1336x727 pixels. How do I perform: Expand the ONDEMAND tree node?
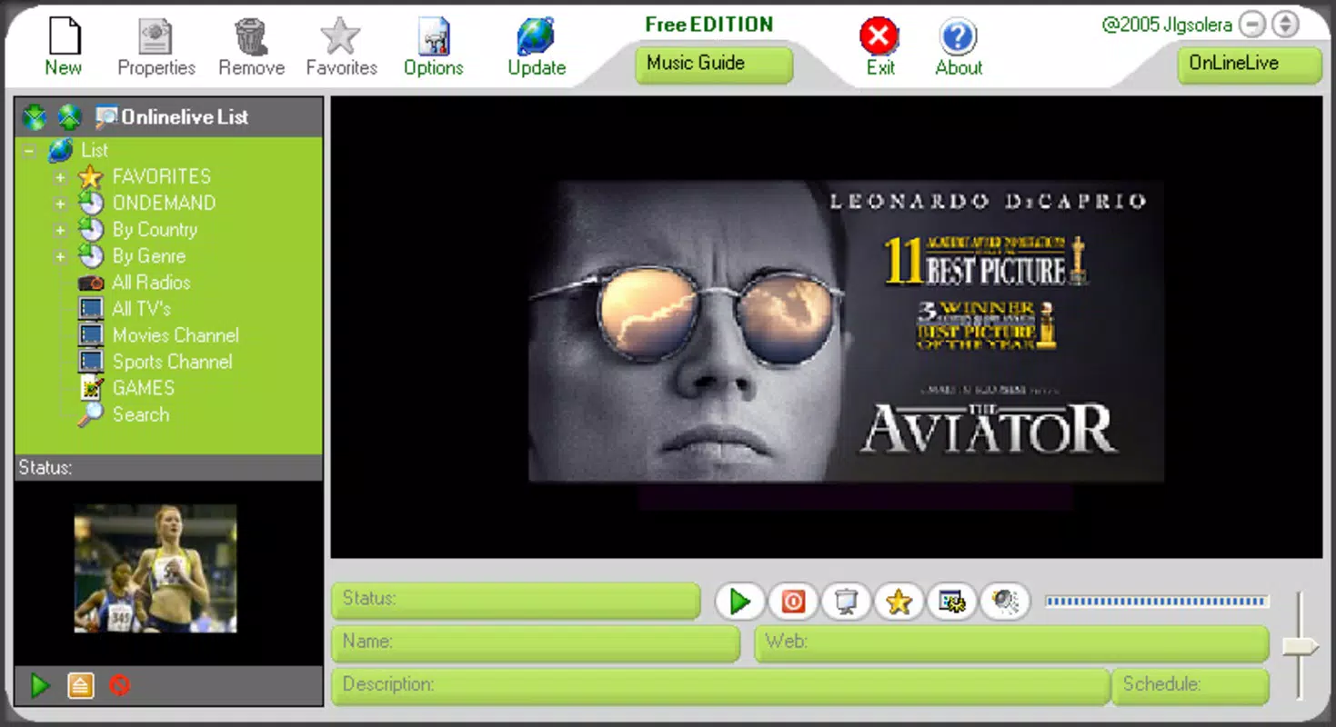click(x=61, y=204)
